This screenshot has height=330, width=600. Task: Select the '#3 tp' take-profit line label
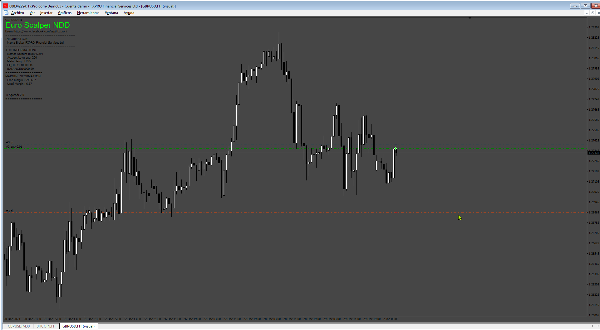point(10,142)
